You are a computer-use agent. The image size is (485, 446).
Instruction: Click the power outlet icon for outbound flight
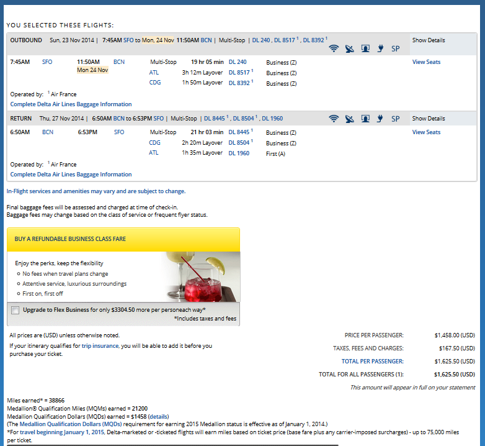tap(380, 48)
